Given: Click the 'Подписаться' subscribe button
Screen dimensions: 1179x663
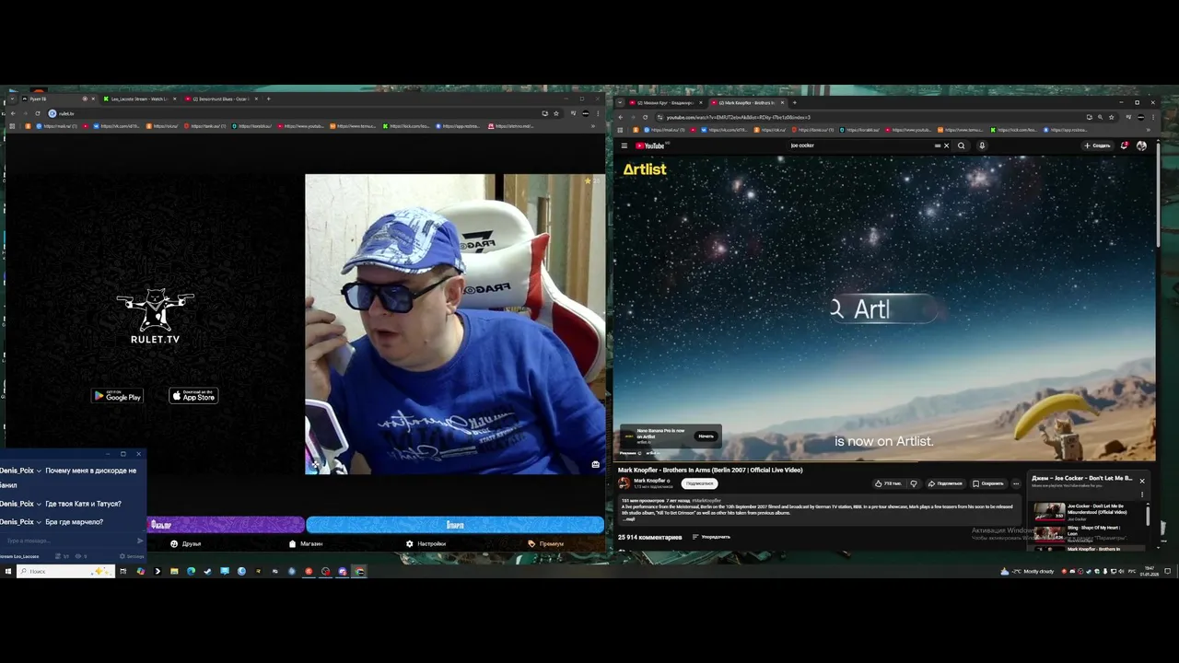Looking at the screenshot, I should tap(699, 483).
